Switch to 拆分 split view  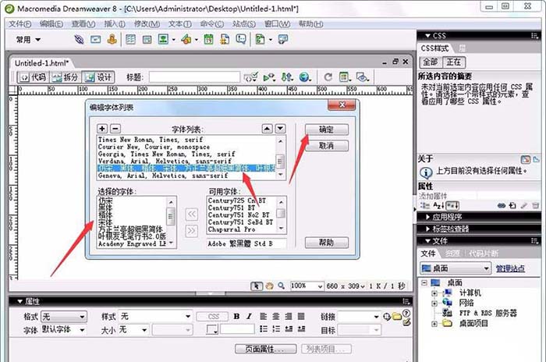tap(65, 77)
